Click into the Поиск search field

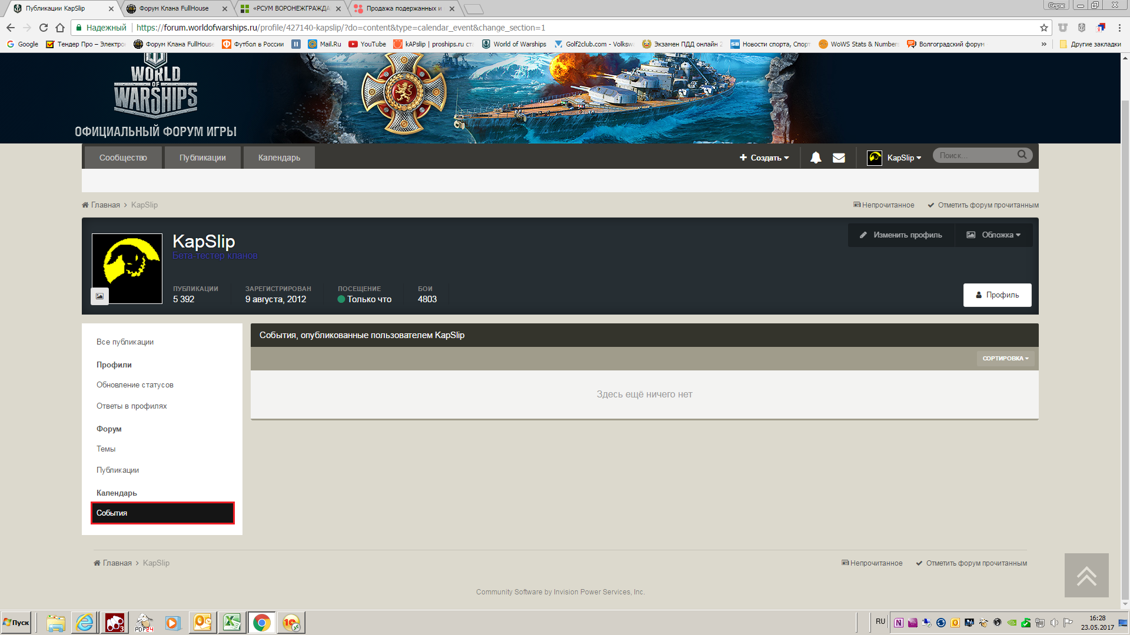[974, 155]
